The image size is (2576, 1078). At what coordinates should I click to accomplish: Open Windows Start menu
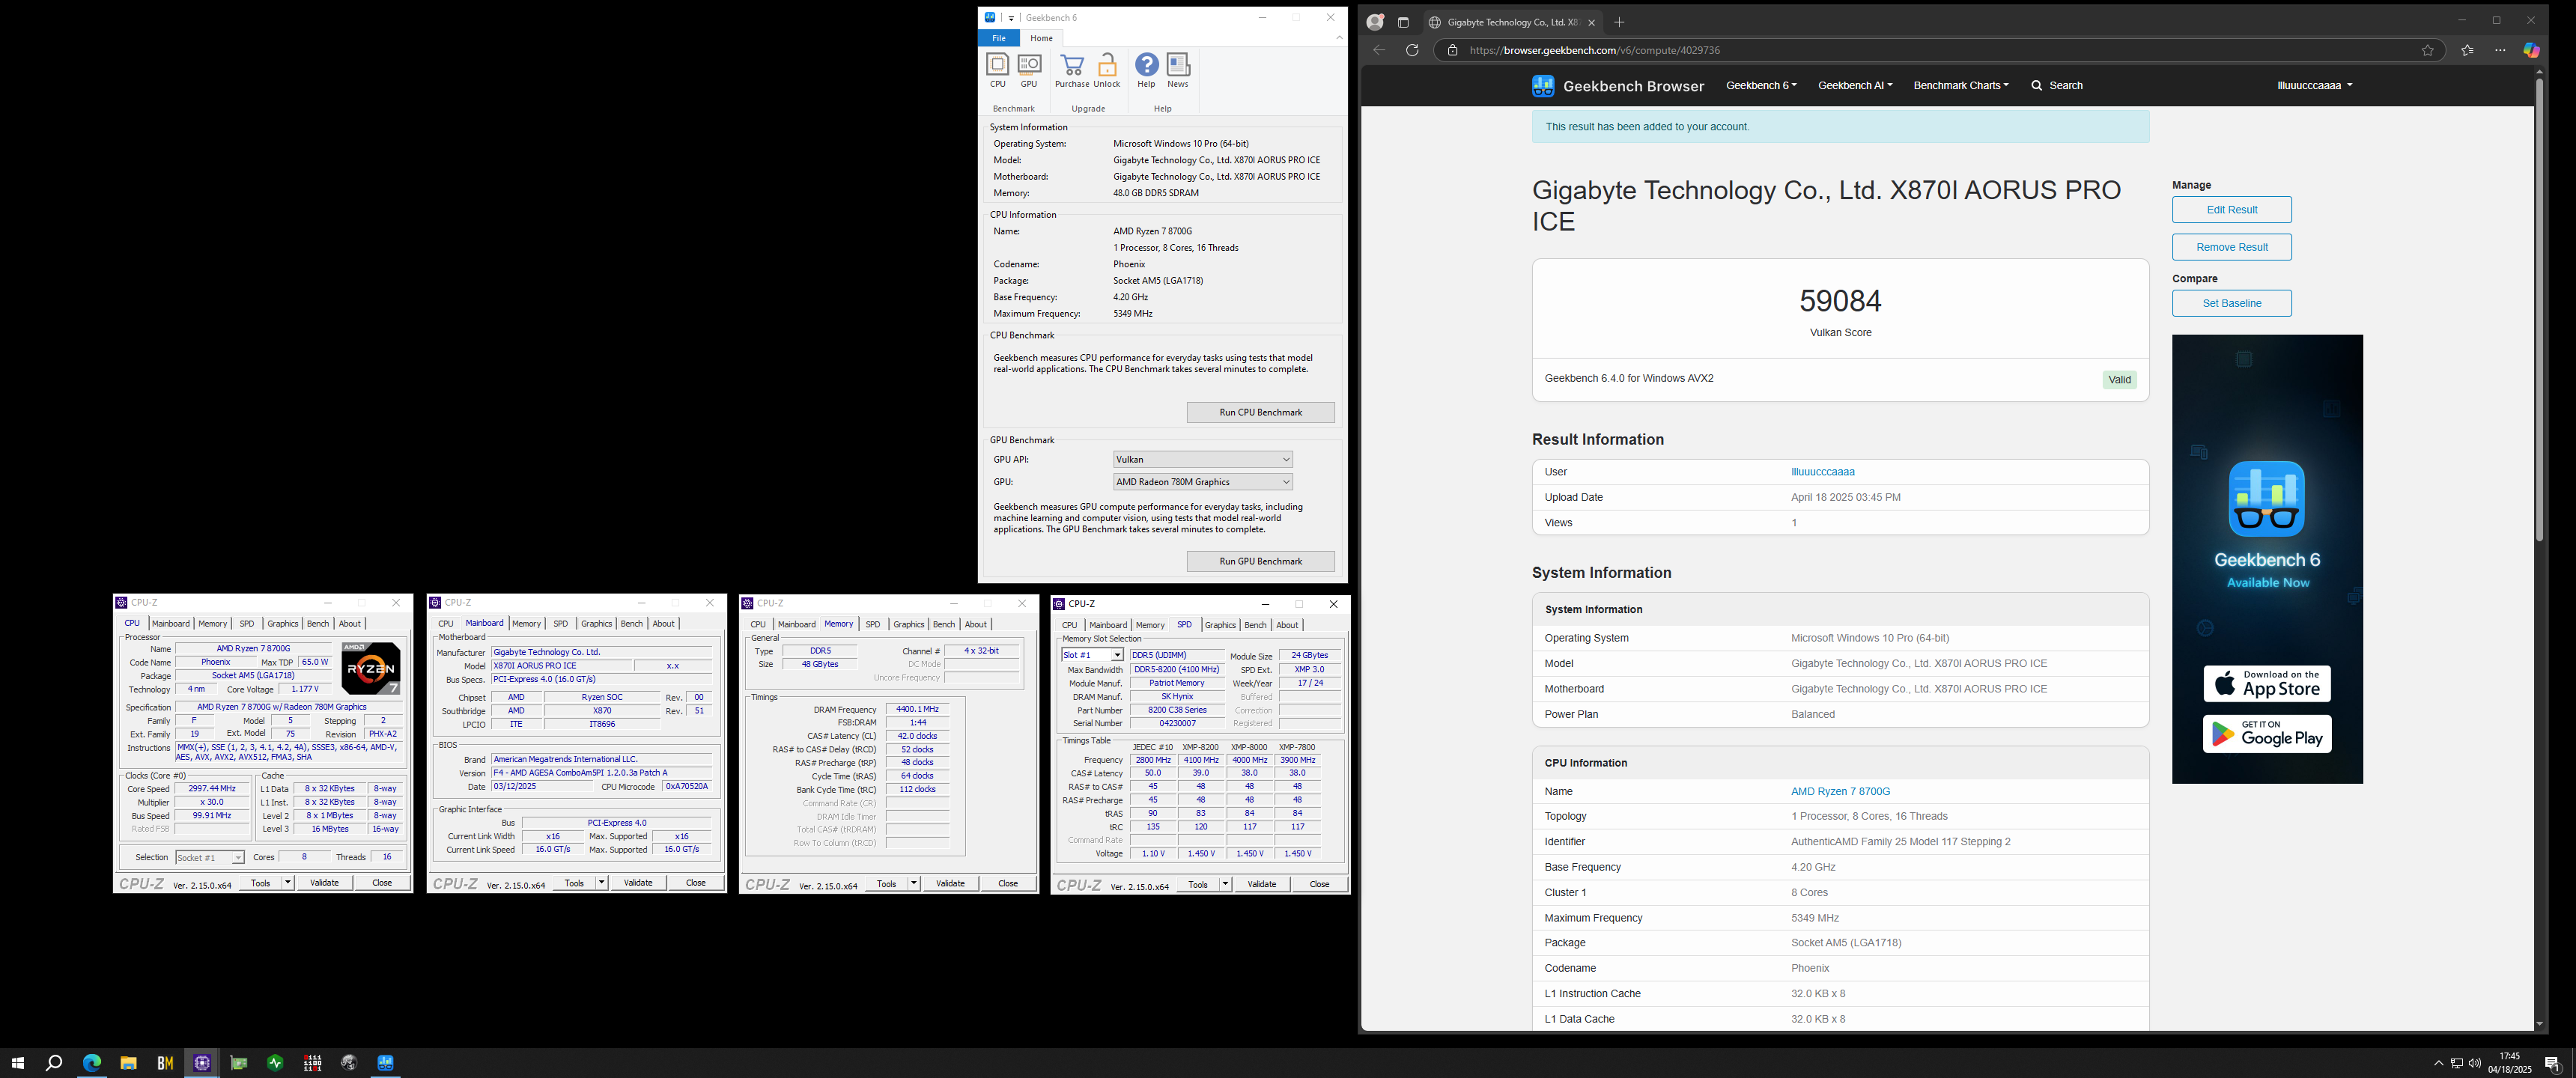click(17, 1063)
